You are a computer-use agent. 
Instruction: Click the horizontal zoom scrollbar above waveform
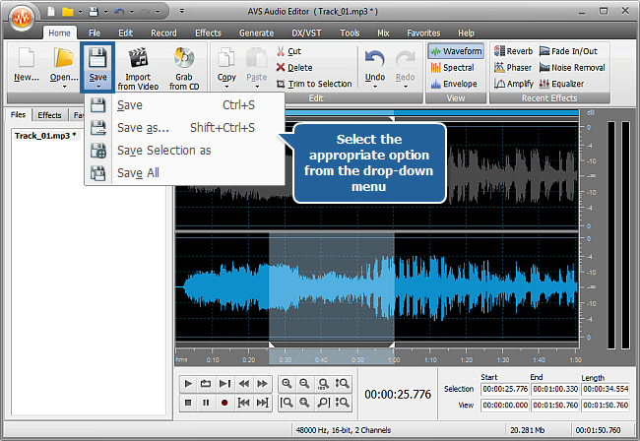click(377, 112)
